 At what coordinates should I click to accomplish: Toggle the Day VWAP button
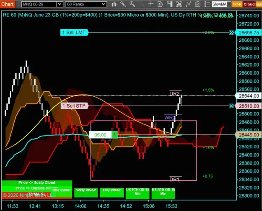(x=112, y=193)
